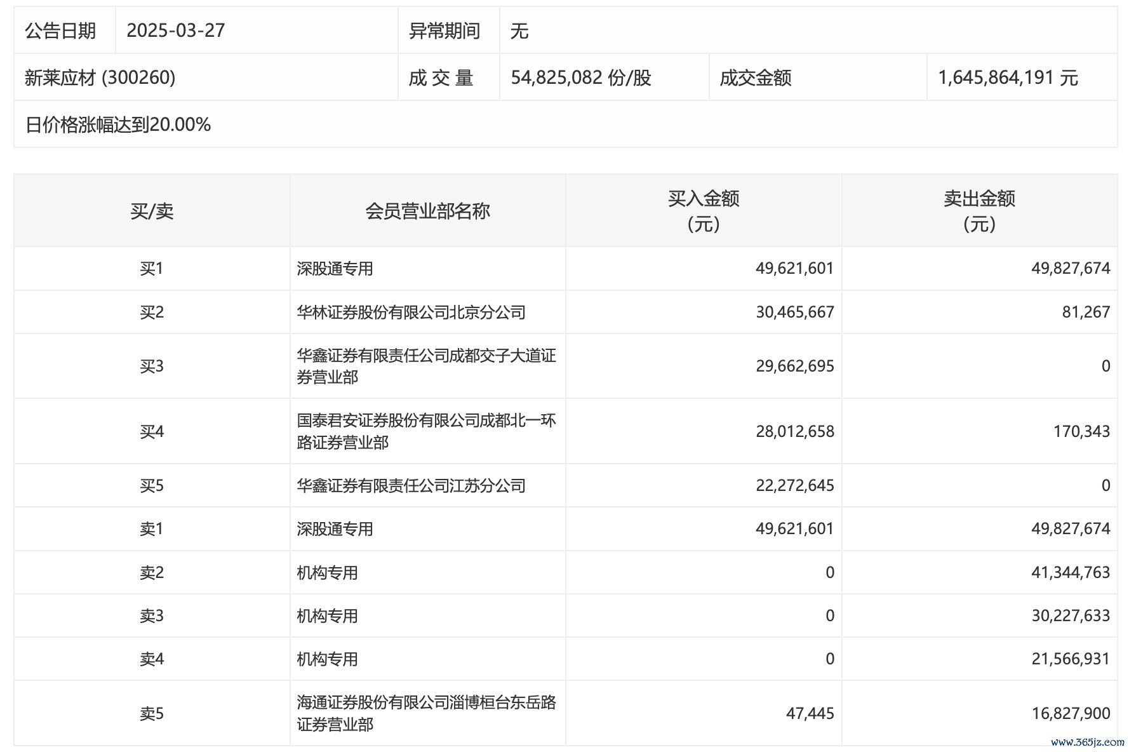Click 海通证券 淄博桓台东岳路 branch entry
Screen dimensions: 1129x752
click(x=426, y=713)
